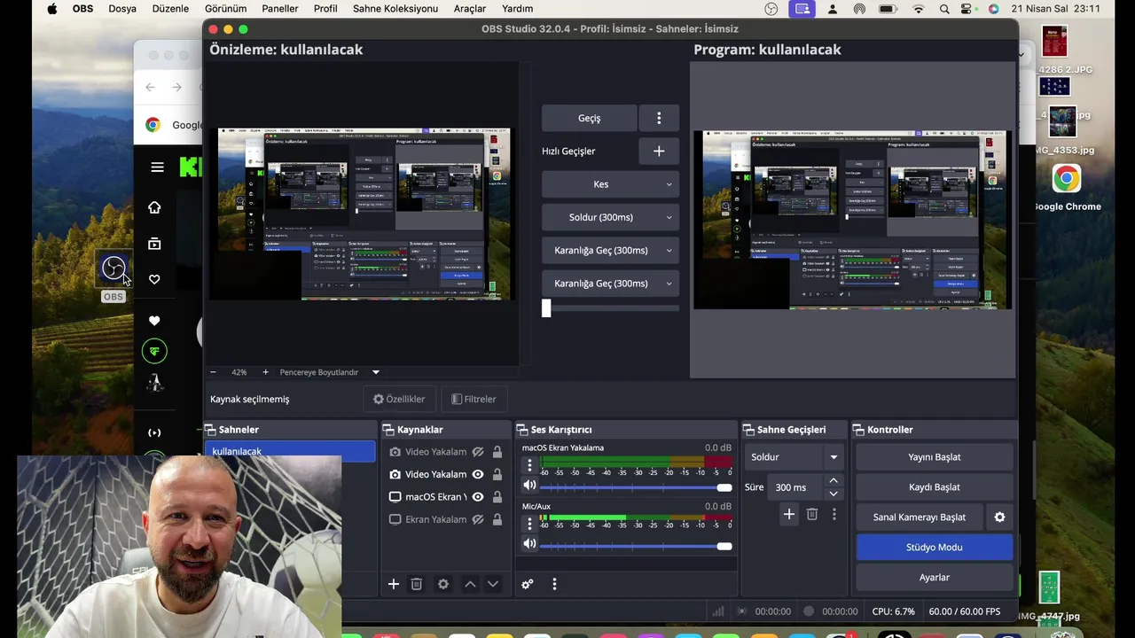Open Pencereye Boyutlandır scaling dropdown
The height and width of the screenshot is (638, 1135).
330,372
